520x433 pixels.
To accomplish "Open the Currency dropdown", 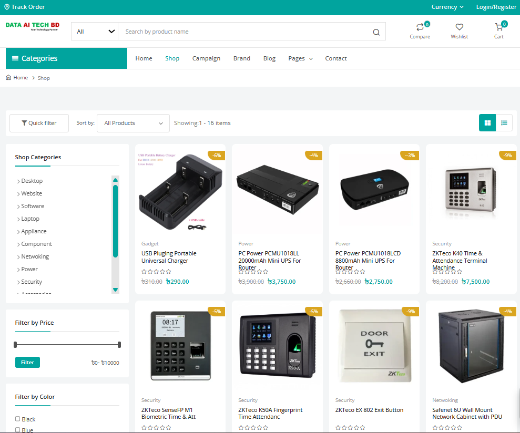I will (447, 7).
